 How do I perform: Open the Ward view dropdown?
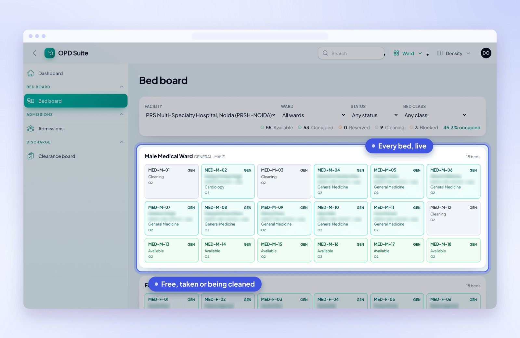pos(408,53)
